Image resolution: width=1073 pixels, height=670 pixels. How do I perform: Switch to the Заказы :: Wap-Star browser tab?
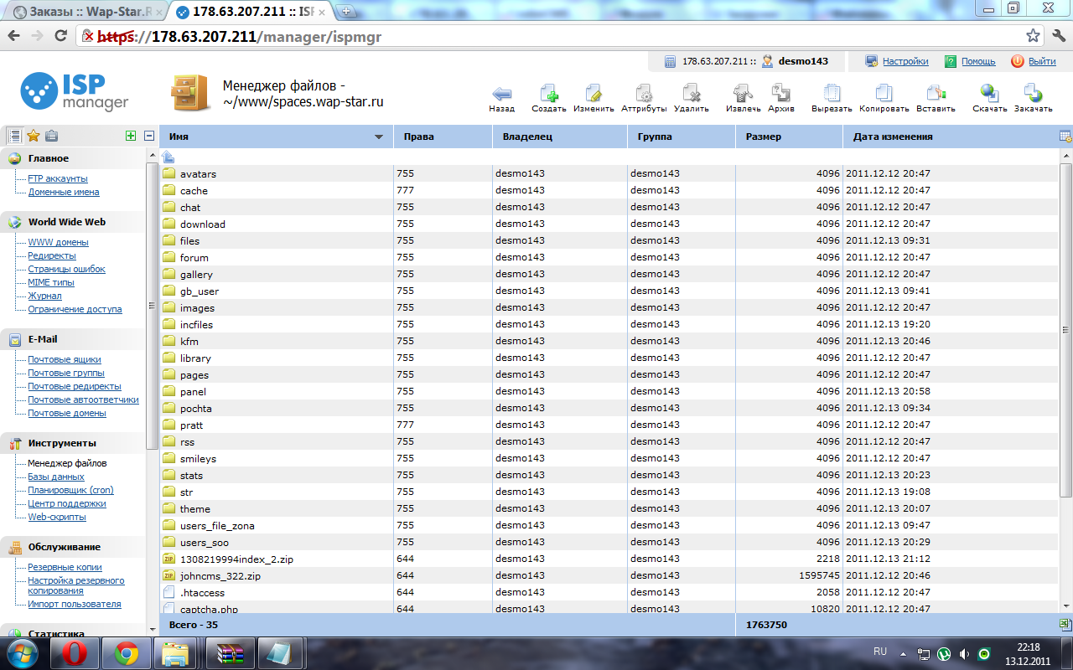coord(84,13)
